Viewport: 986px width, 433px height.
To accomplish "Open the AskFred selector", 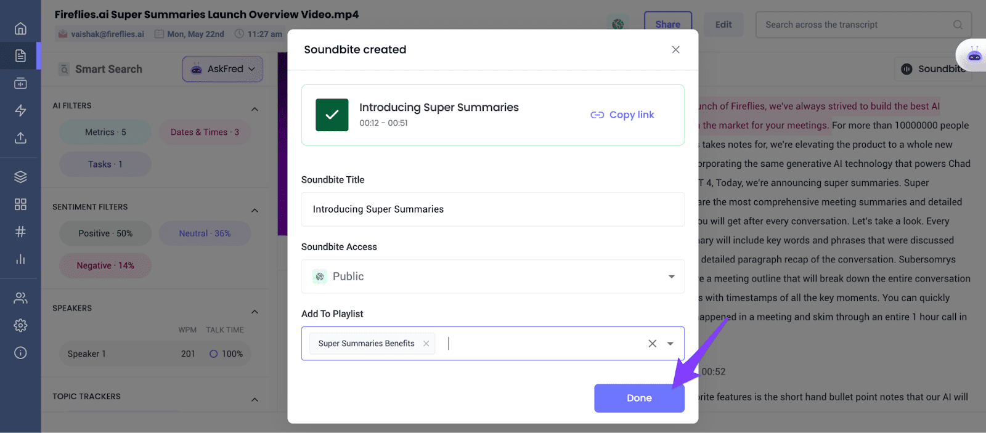I will point(222,69).
